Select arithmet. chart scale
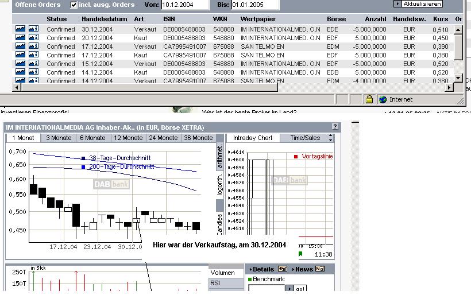 [220, 157]
